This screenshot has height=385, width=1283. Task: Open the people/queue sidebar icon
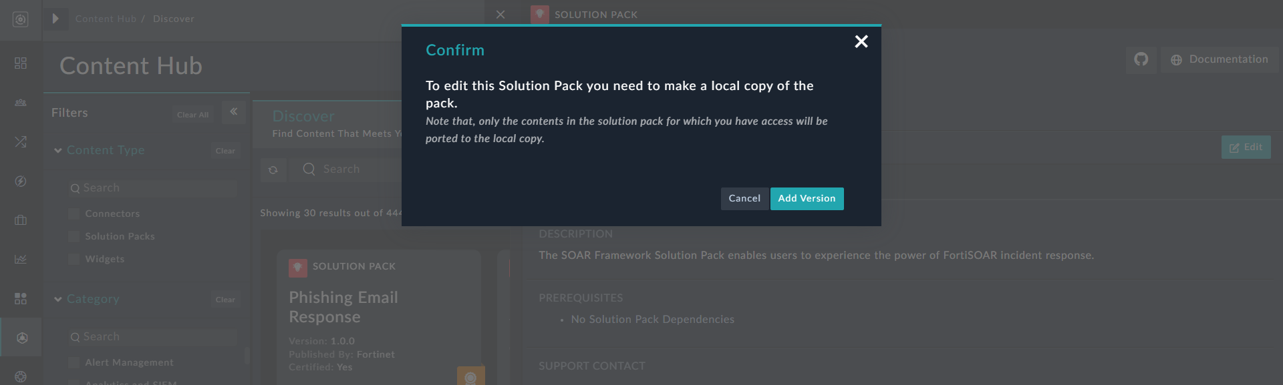point(21,103)
